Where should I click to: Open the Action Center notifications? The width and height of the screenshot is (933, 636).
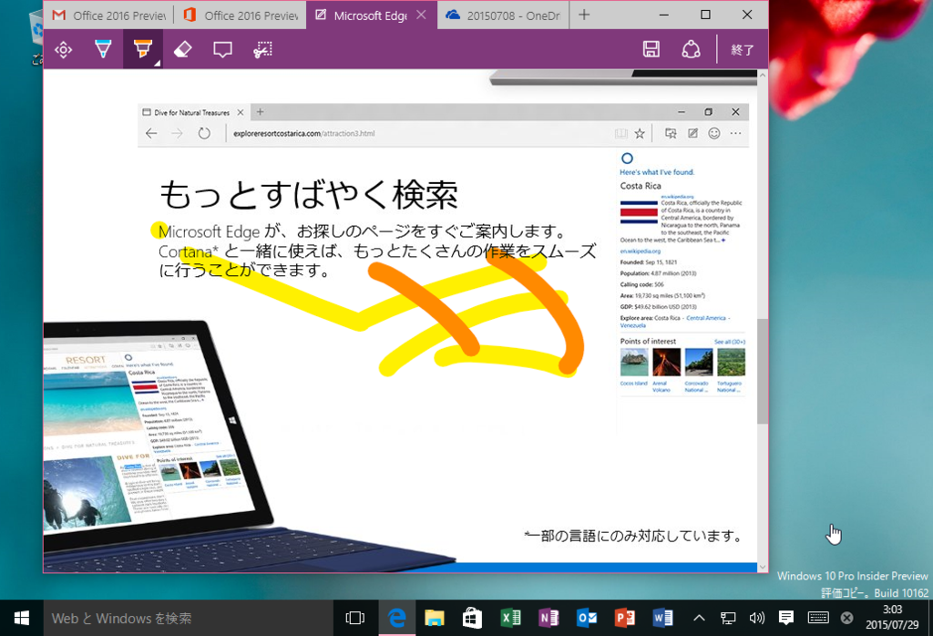tap(786, 618)
